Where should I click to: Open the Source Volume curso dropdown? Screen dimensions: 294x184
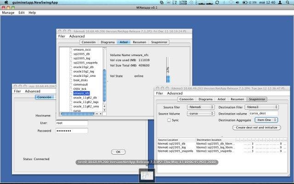pos(201,114)
